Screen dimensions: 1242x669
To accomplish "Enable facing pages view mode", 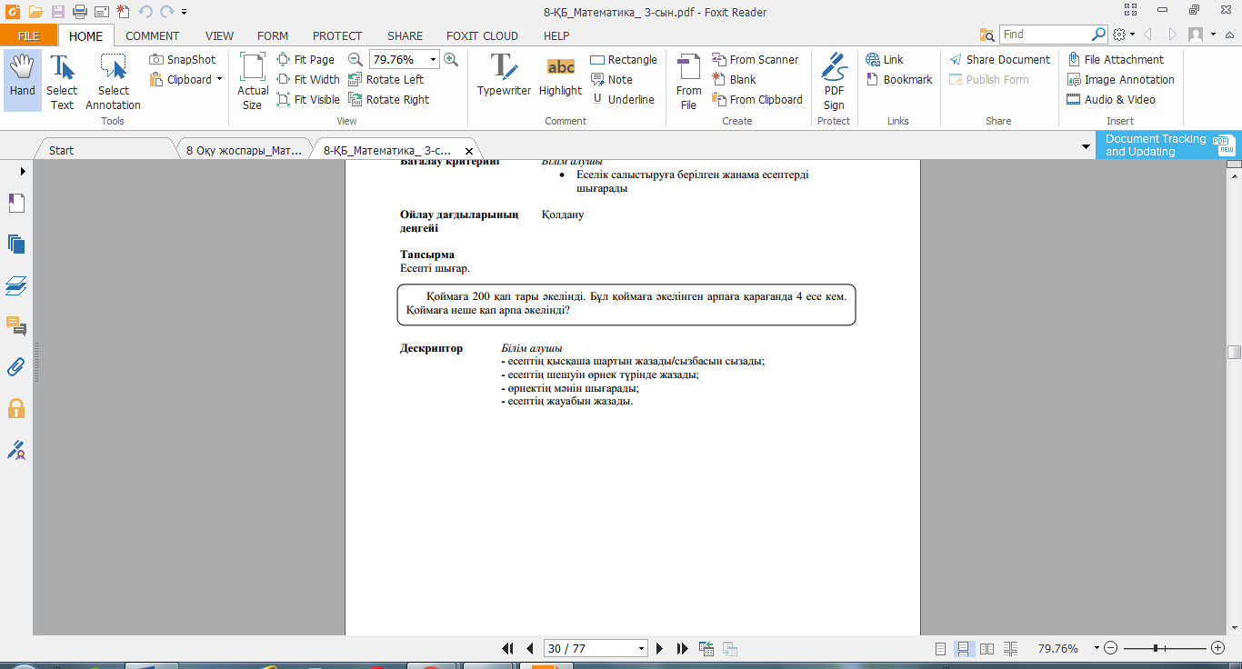I will click(x=987, y=649).
